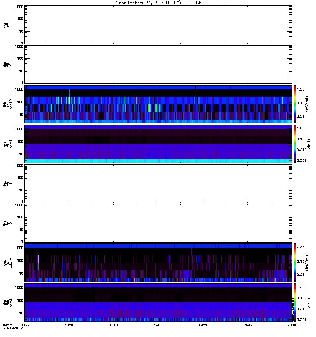The width and height of the screenshot is (316, 337).
Task: Click the "2000" time axis label
Action: [x=292, y=325]
